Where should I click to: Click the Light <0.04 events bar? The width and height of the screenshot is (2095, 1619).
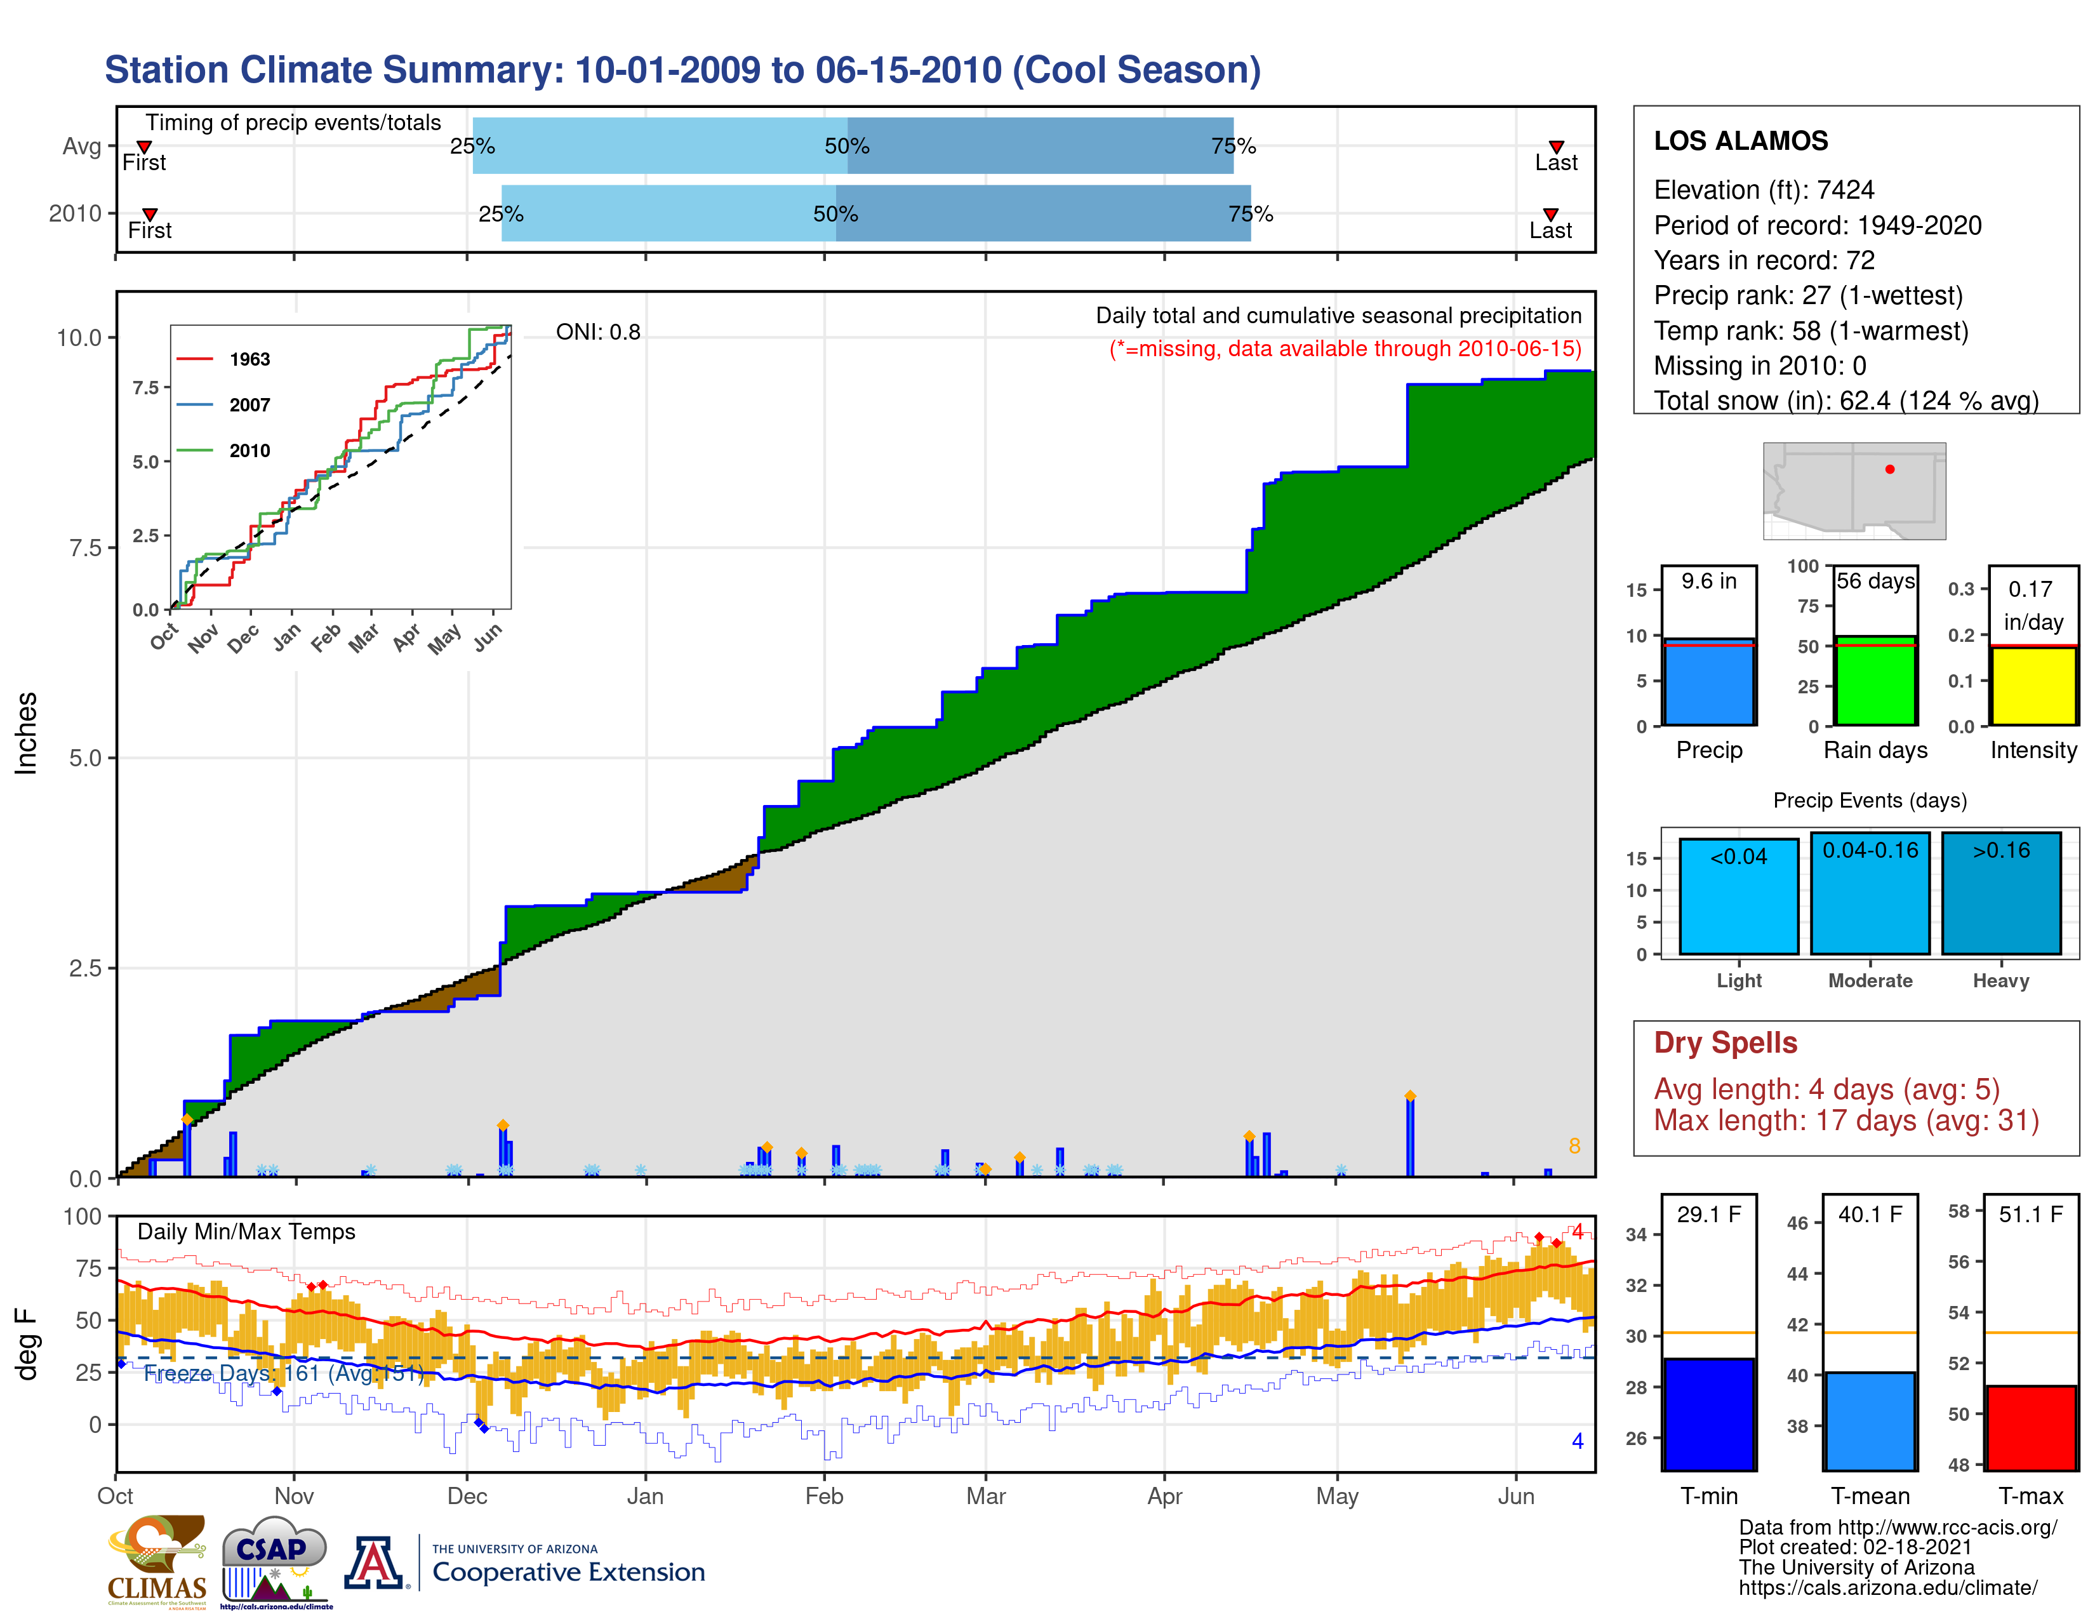pos(1738,896)
